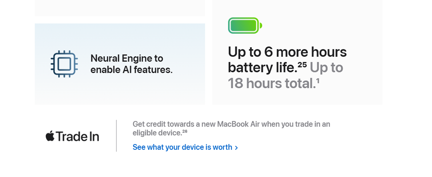Screen dimensions: 432x177
Task: Click the 'Neural Engine to' text line
Action: coord(127,58)
